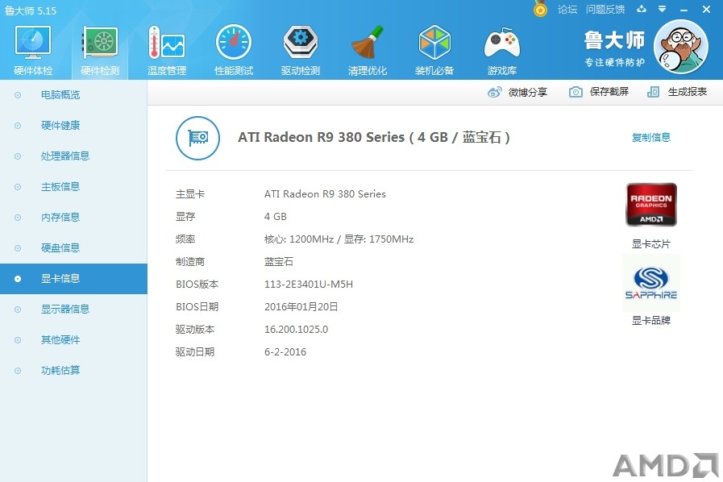Viewport: 723px width, 482px height.
Task: Click the Sapphire brand logo
Action: pyautogui.click(x=651, y=283)
